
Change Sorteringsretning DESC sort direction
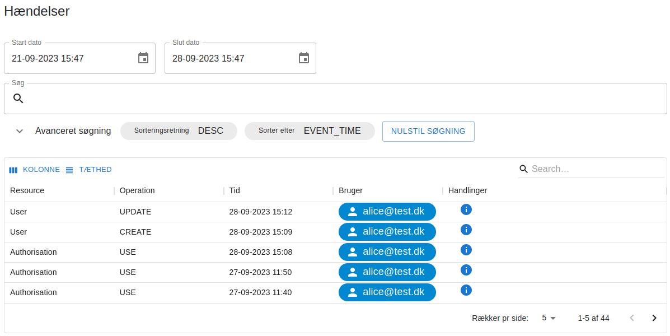(x=179, y=131)
